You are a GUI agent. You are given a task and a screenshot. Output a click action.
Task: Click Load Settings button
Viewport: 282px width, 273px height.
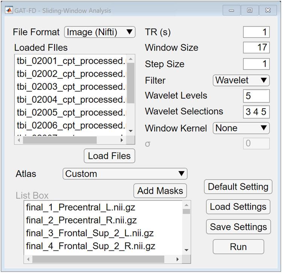click(238, 207)
